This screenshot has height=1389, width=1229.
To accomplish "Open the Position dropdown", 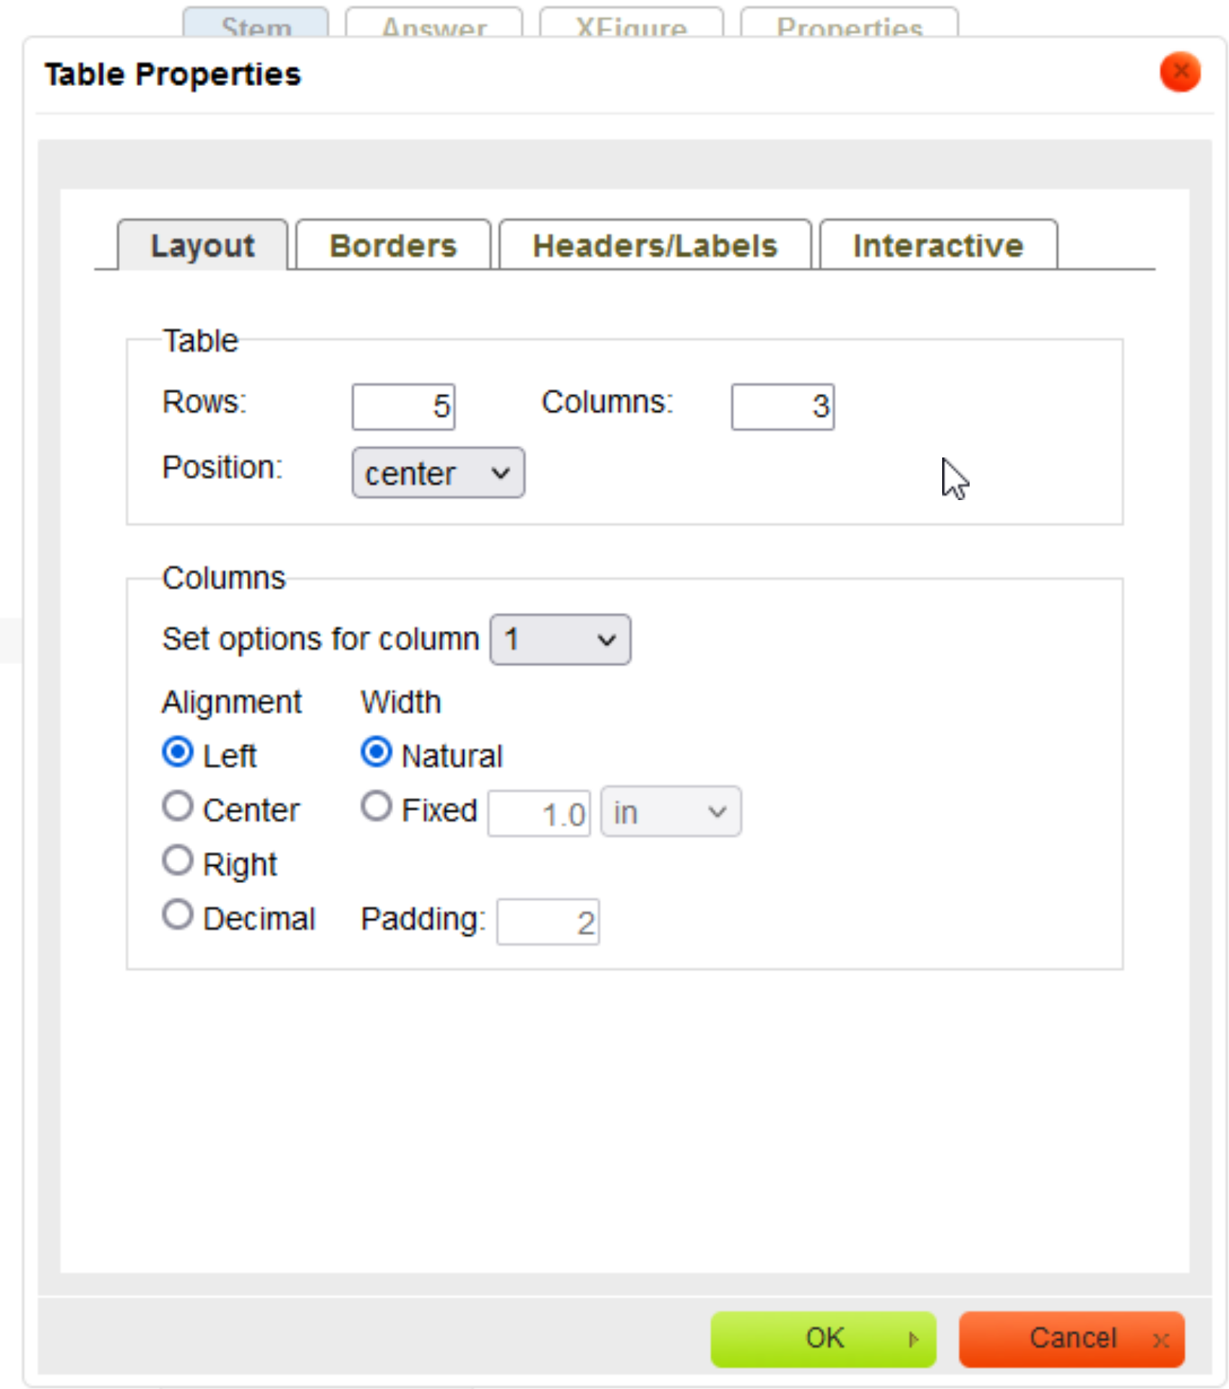I will tap(438, 473).
